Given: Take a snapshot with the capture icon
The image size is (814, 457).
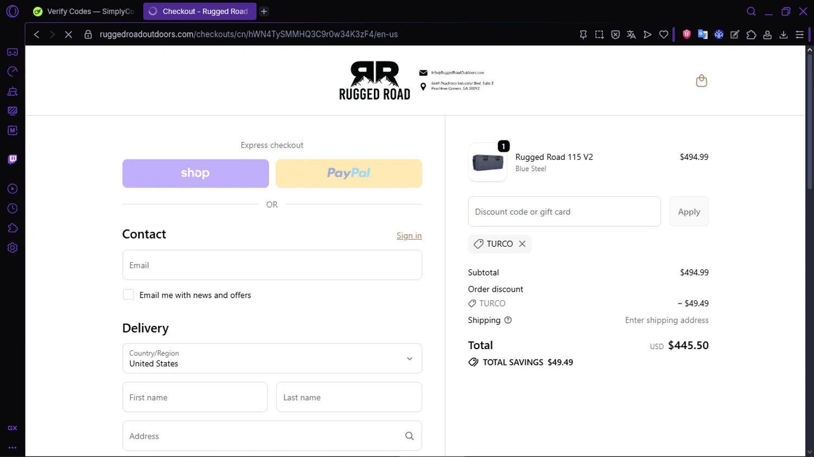Looking at the screenshot, I should tap(599, 34).
